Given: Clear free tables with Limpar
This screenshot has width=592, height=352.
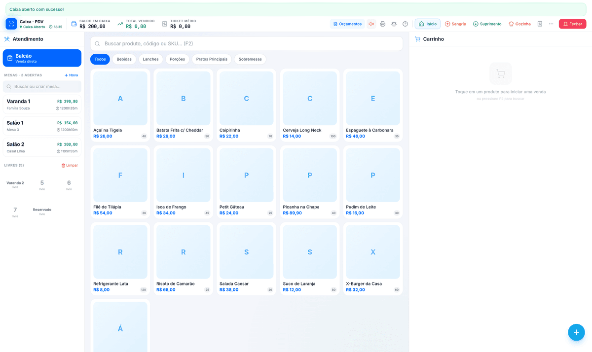Looking at the screenshot, I should [70, 165].
